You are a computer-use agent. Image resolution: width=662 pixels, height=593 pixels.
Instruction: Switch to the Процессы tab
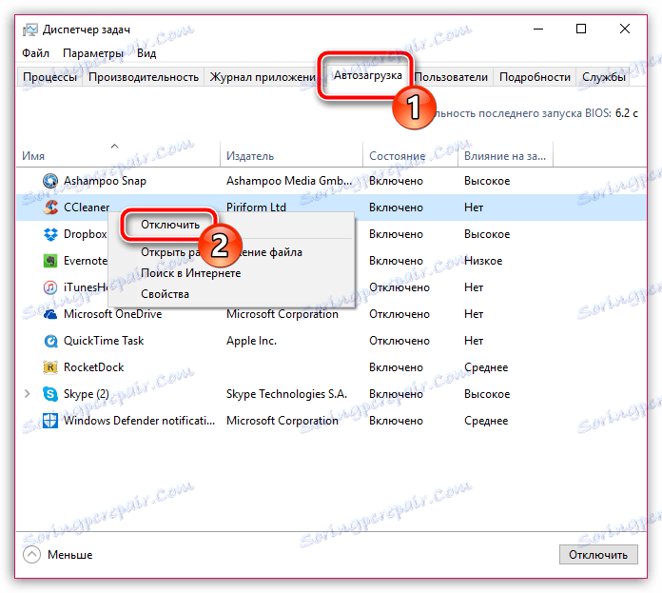tap(49, 77)
